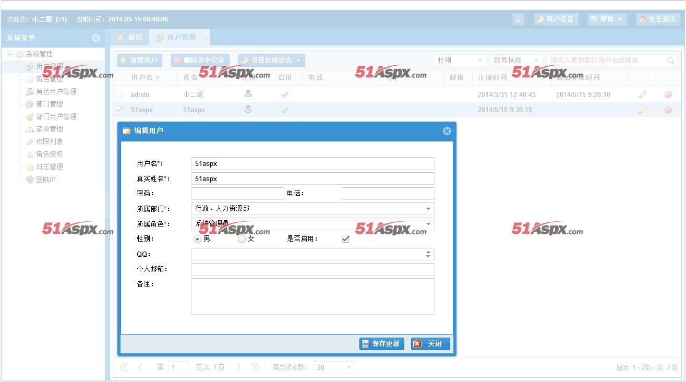Switch to the 首页 home tab
The width and height of the screenshot is (686, 382).
(129, 38)
